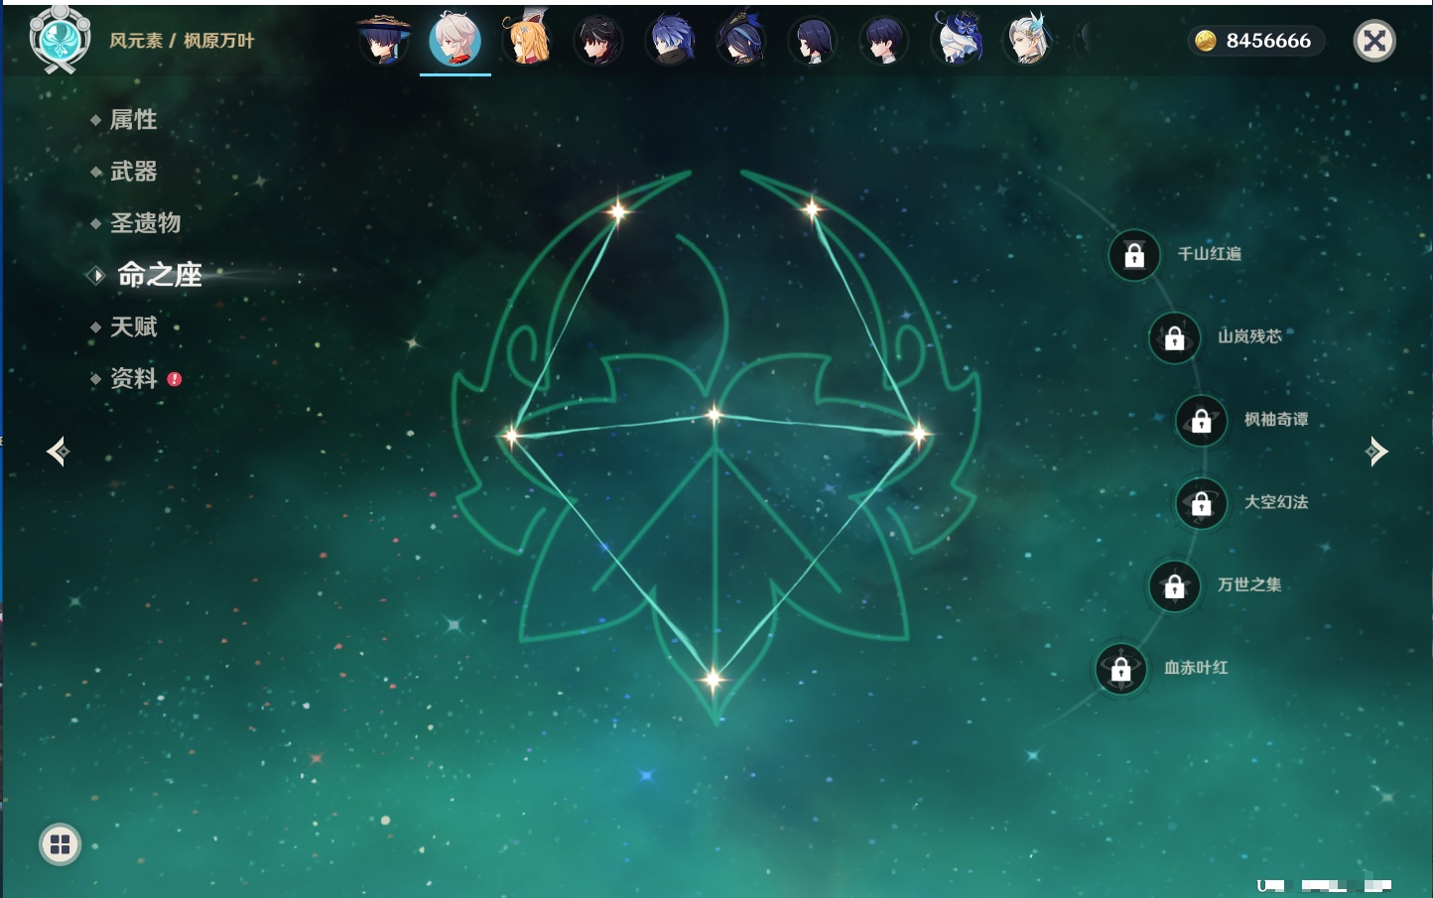Click the 风元素 / 枫原万叶 title text

coord(182,41)
